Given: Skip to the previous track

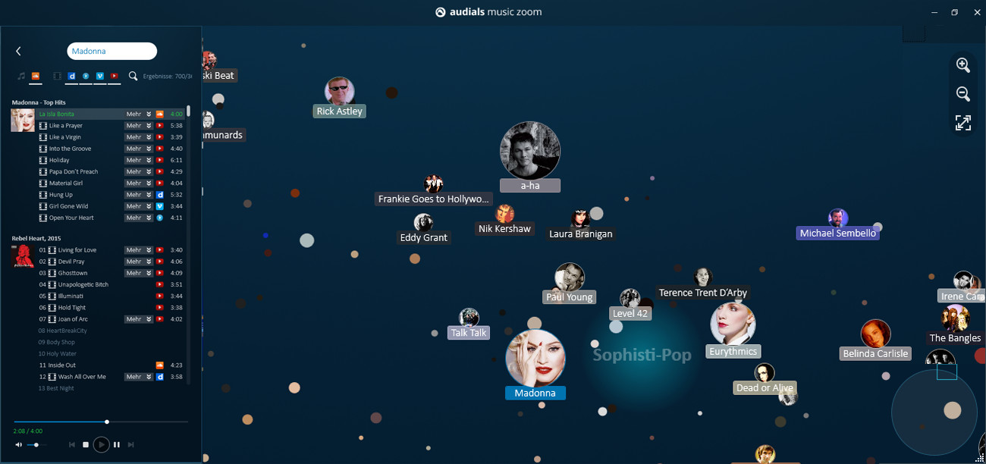Looking at the screenshot, I should point(72,444).
